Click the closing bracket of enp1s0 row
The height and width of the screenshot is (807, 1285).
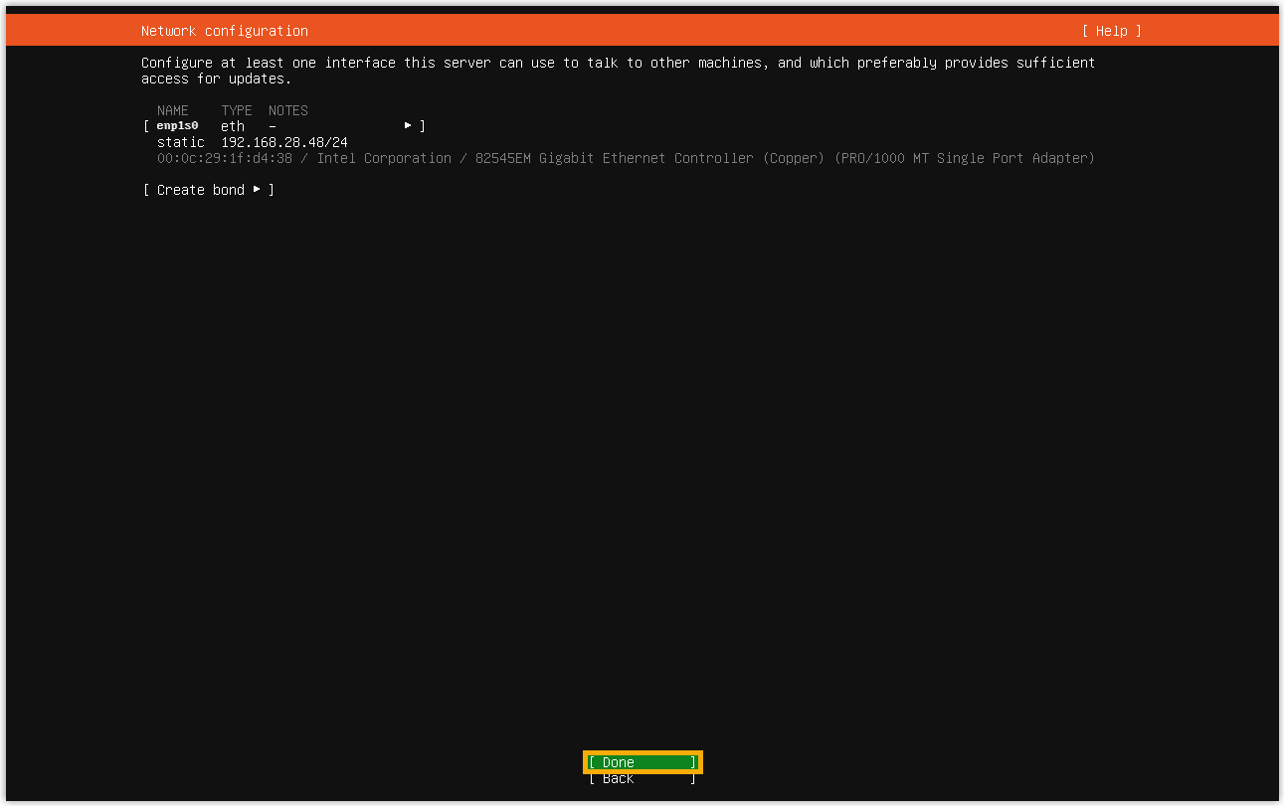coord(423,126)
